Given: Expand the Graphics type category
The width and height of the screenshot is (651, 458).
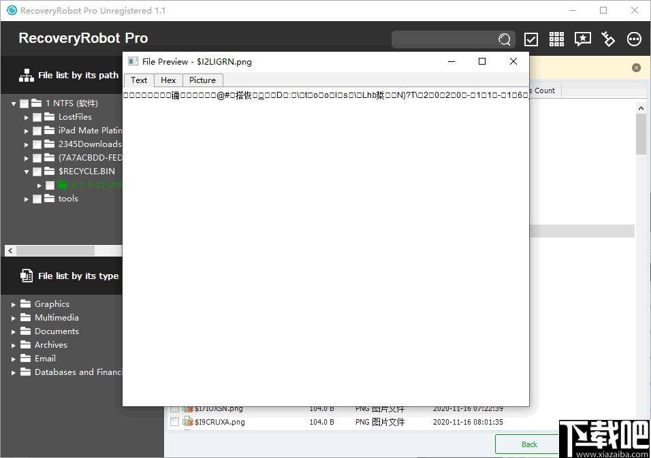Looking at the screenshot, I should (x=14, y=304).
